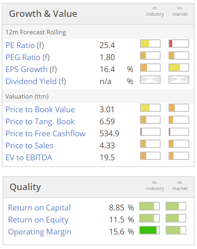Viewport: 197px width, 249px height.
Task: Select Price to Book Value link
Action: coord(40,109)
